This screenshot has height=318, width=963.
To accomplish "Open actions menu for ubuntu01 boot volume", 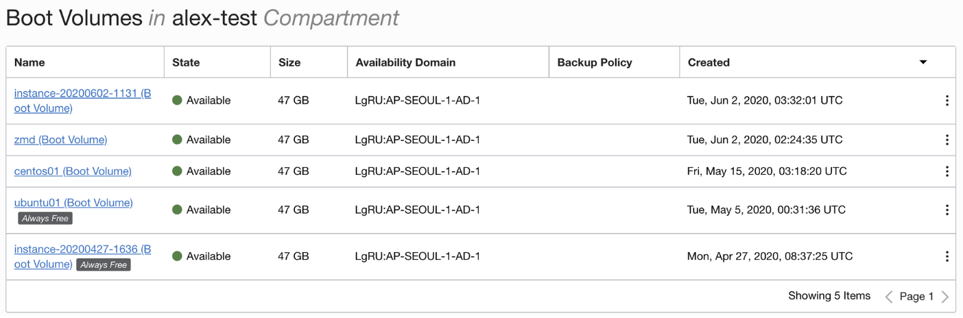I will [947, 210].
